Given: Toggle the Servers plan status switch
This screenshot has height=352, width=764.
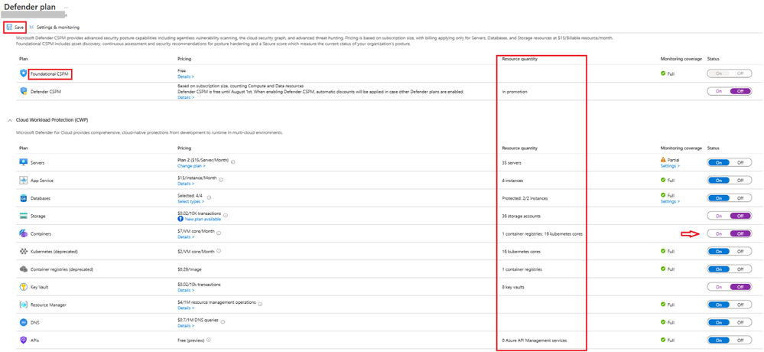Looking at the screenshot, I should click(729, 162).
